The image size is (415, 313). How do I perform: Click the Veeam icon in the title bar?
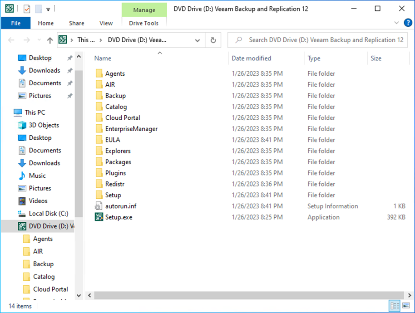click(10, 9)
